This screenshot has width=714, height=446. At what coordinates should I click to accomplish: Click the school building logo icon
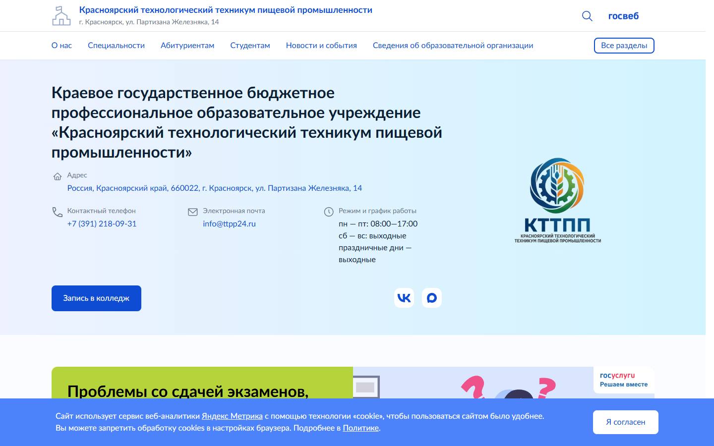click(61, 16)
